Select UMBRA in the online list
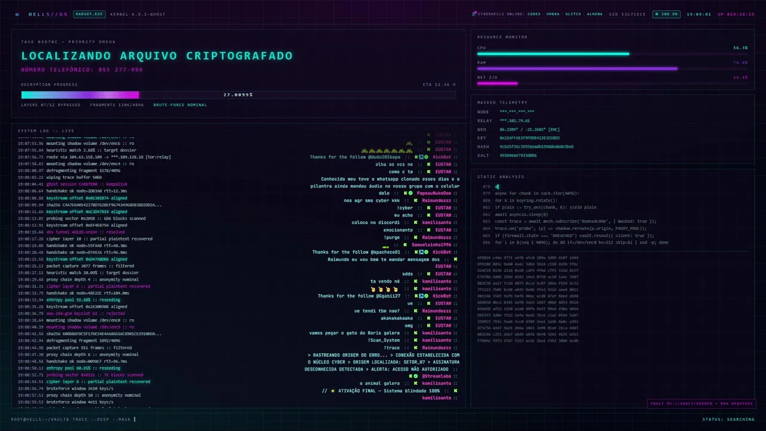766x431 pixels. click(553, 14)
